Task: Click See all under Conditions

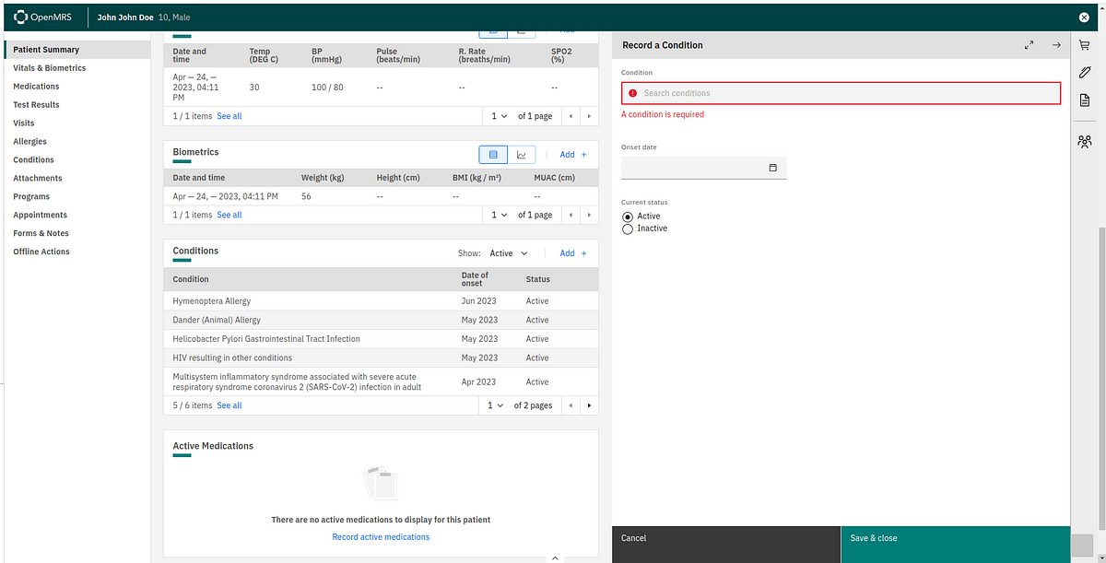Action: [229, 405]
